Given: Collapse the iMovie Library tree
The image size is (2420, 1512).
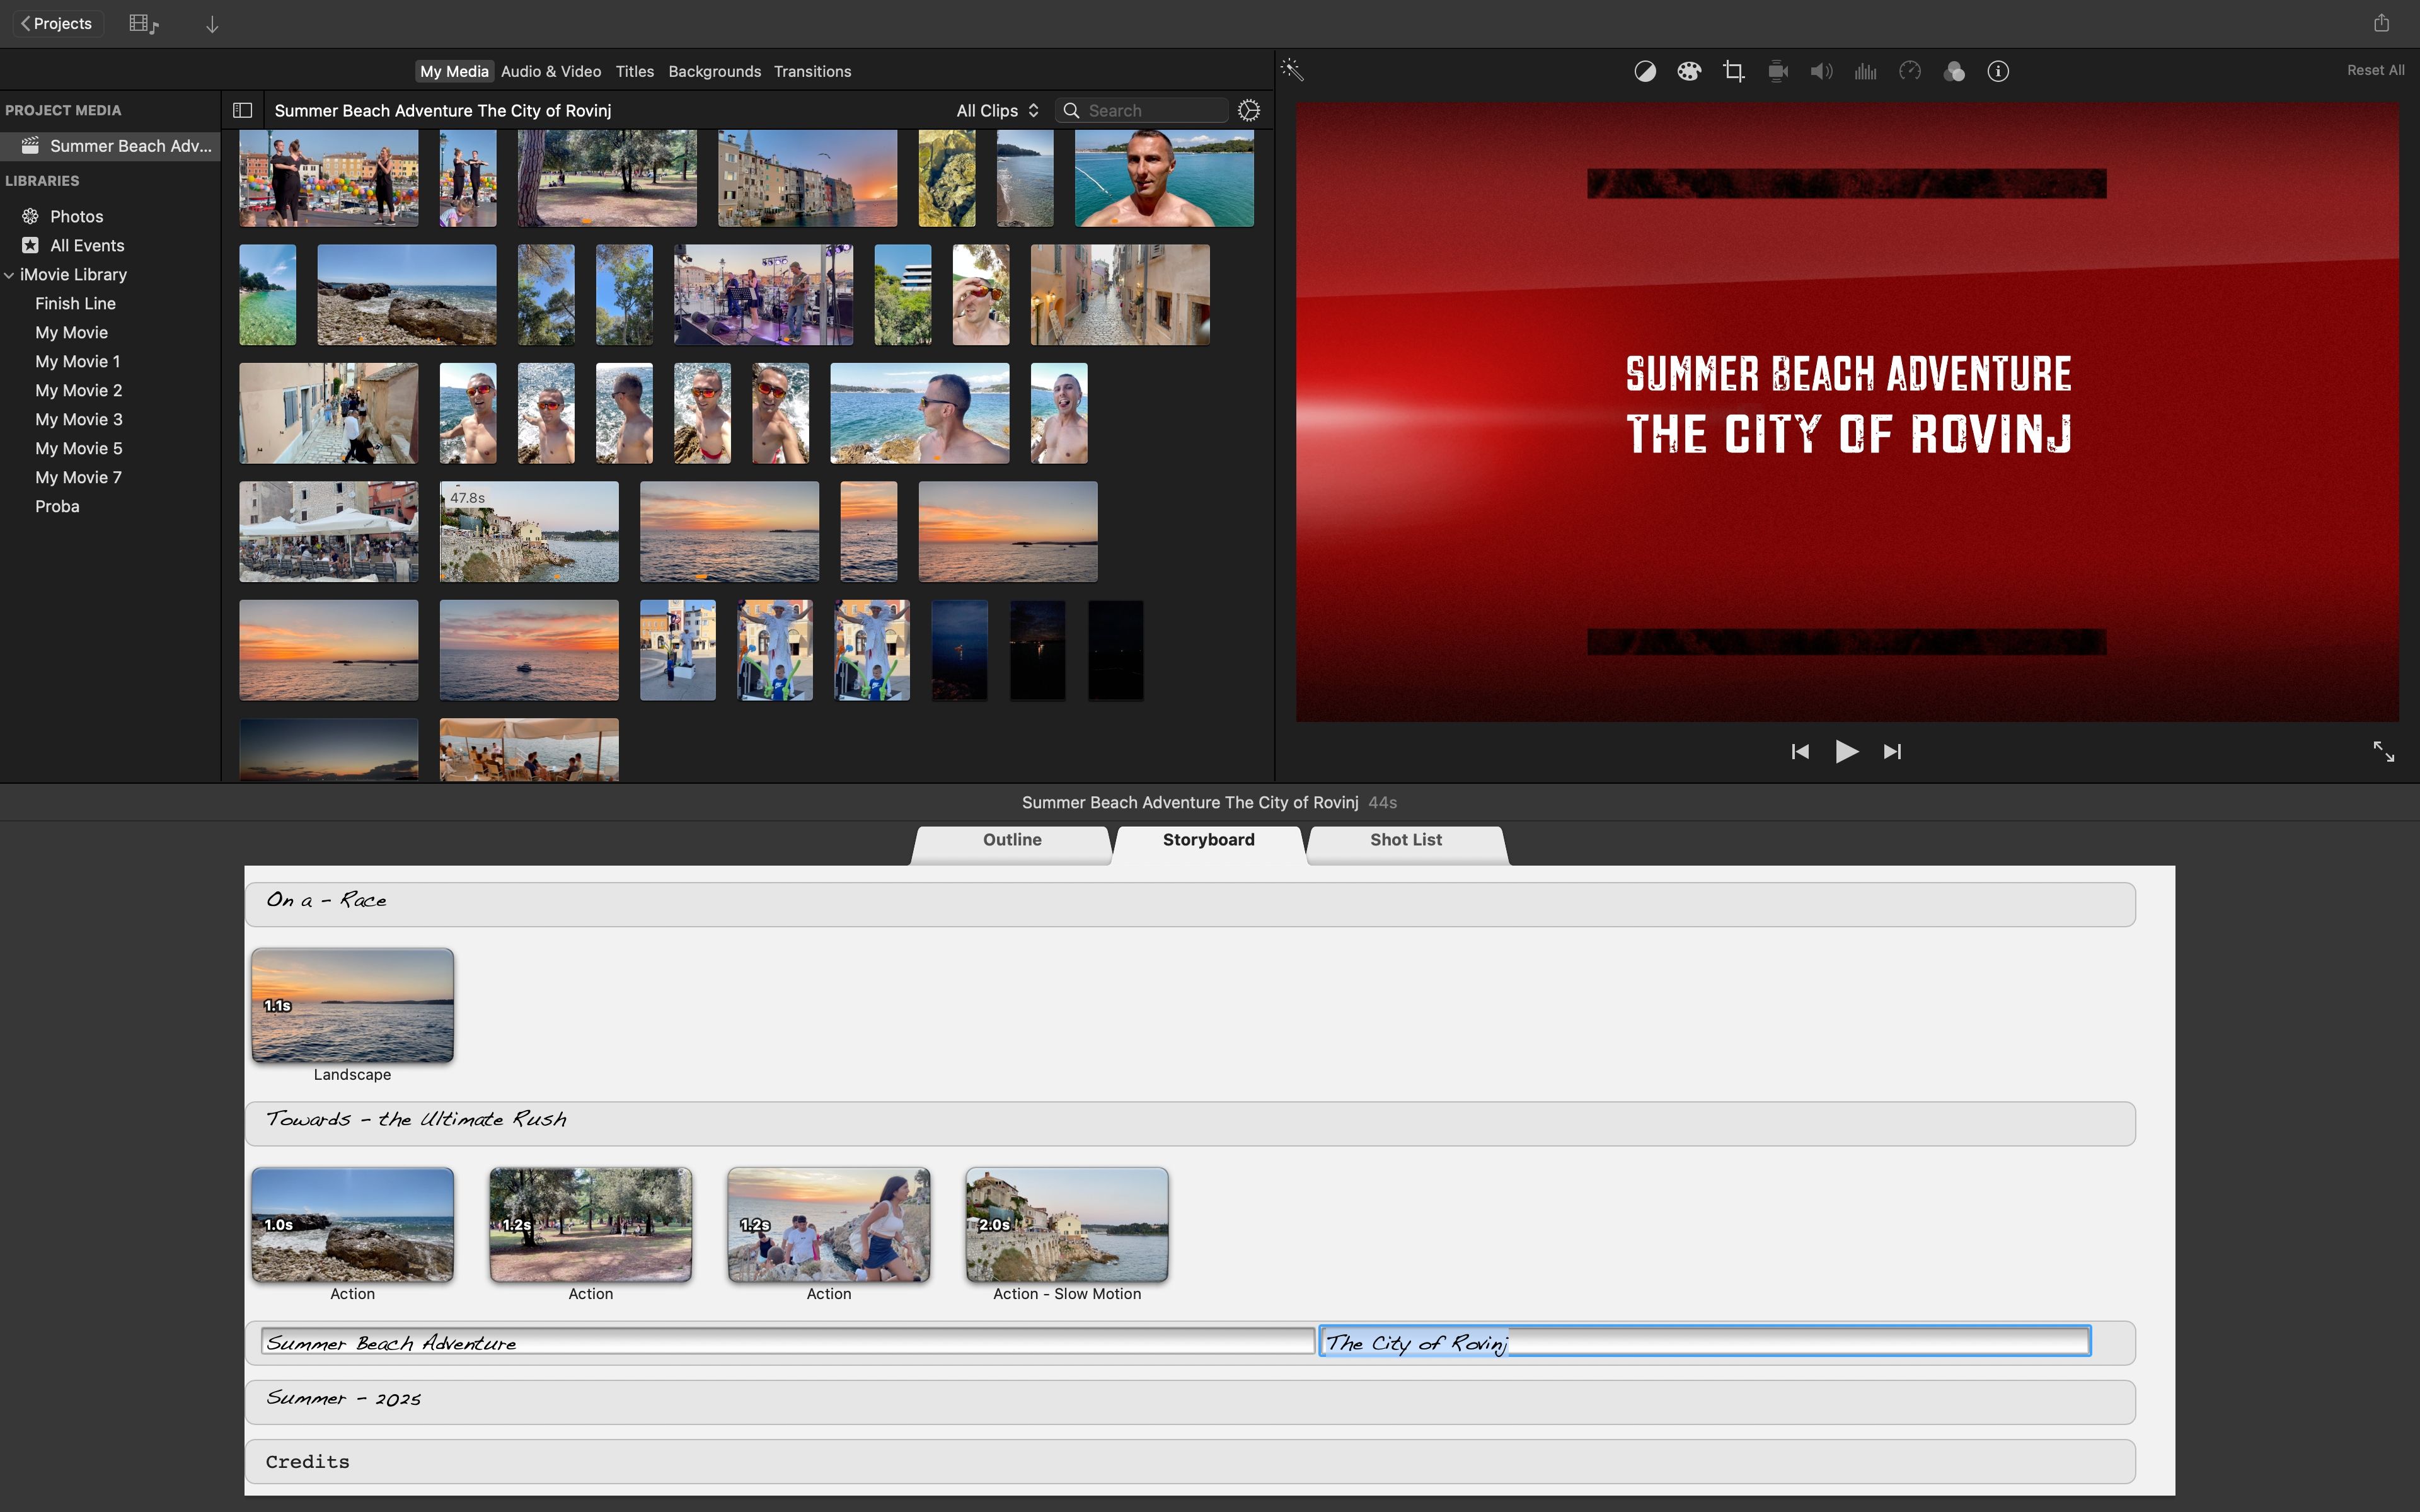Looking at the screenshot, I should tap(9, 274).
